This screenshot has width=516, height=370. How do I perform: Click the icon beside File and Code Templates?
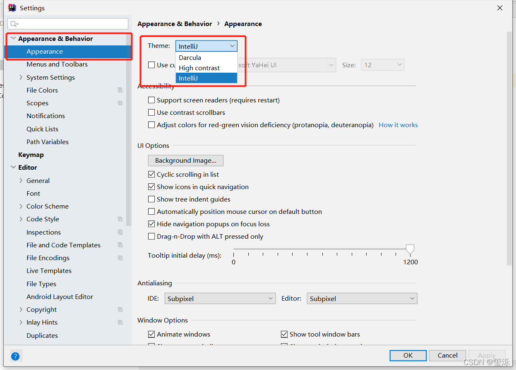tap(120, 245)
